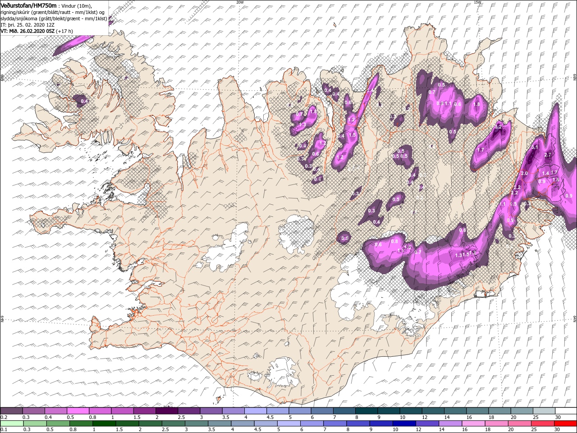Image resolution: width=577 pixels, height=433 pixels.
Task: Click the pale grey swatch between 25 and 30 on the upper scale
Action: (x=543, y=411)
